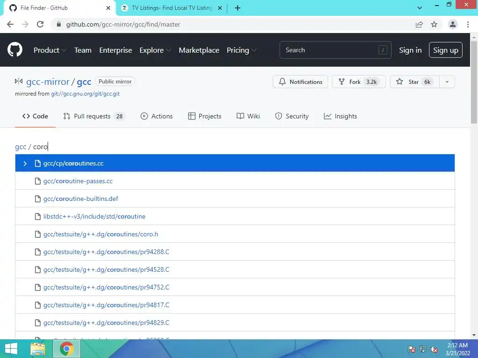
Task: Go to Marketplace
Action: pos(199,50)
